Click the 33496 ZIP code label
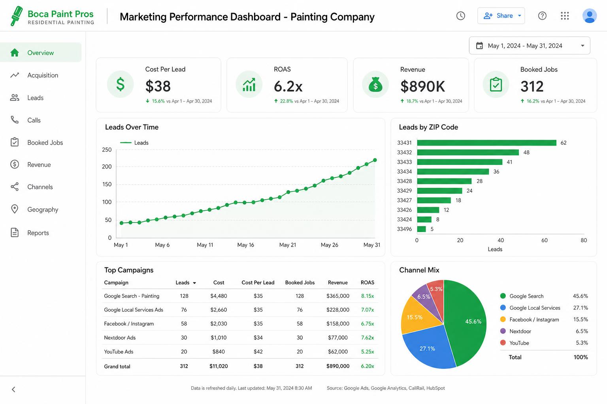 404,229
